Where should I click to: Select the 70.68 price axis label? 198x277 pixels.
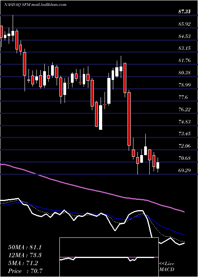185,158
